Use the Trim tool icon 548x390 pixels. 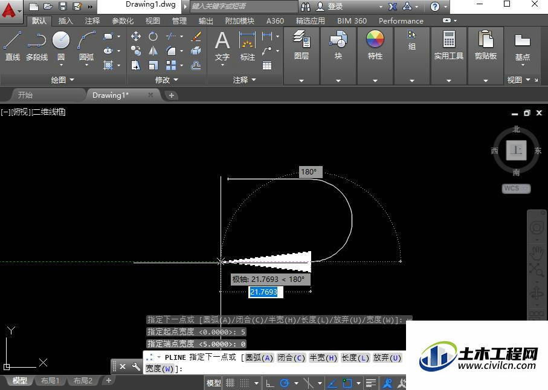pyautogui.click(x=171, y=36)
